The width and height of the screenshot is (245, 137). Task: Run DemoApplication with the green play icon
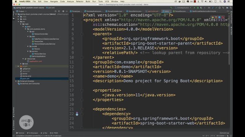(x=194, y=8)
